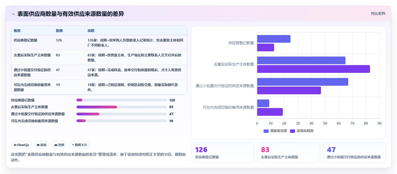The height and width of the screenshot is (174, 397).
Task: Click chart axis label 供应商登记数量
Action: click(x=241, y=43)
